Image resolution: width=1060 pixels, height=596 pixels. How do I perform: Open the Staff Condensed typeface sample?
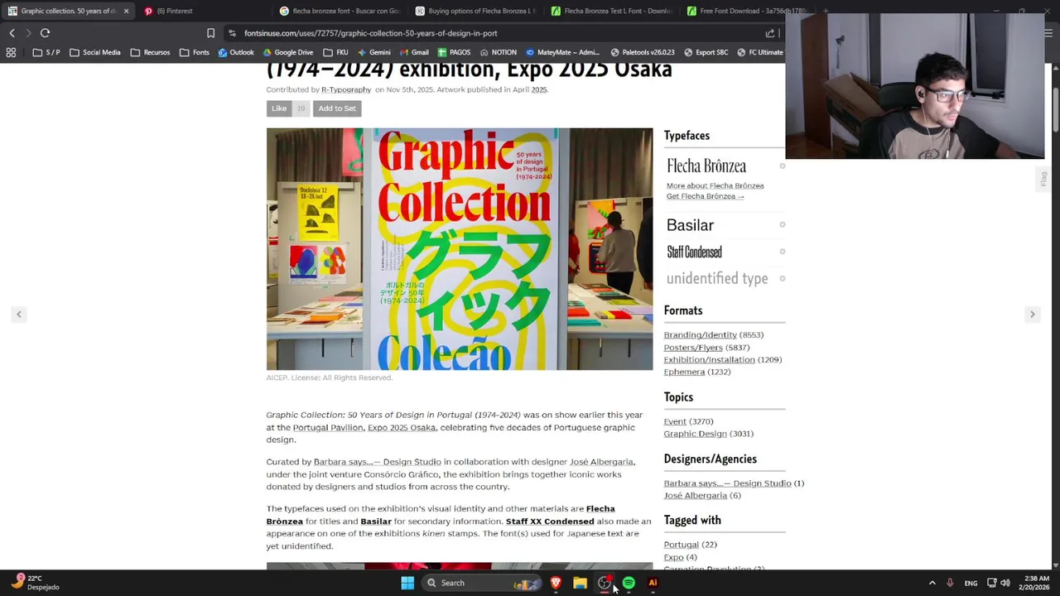694,252
